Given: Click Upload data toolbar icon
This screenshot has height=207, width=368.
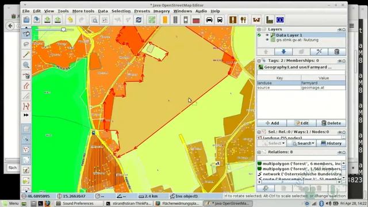Looking at the screenshot, I should click(x=57, y=20).
